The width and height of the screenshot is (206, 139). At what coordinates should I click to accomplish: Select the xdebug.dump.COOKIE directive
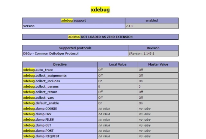click(60, 109)
